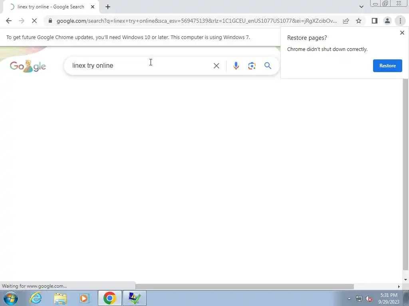Click the Windows 10 update notice text
The width and height of the screenshot is (409, 306).
pos(128,37)
